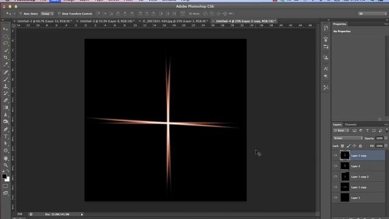Select the Pen tool
The image size is (389, 219).
pyautogui.click(x=5, y=129)
